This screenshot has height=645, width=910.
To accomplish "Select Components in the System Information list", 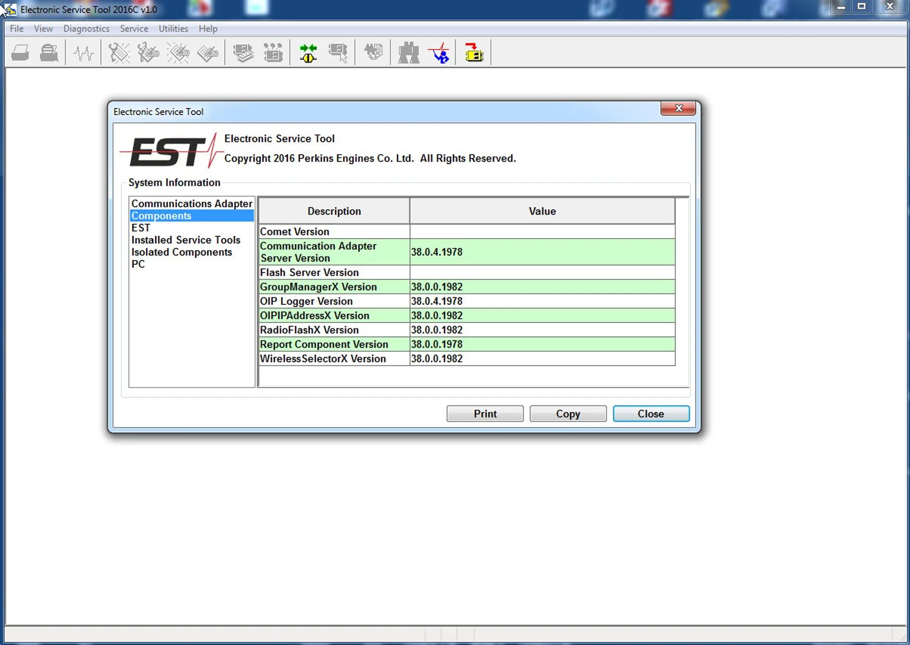I will (192, 216).
